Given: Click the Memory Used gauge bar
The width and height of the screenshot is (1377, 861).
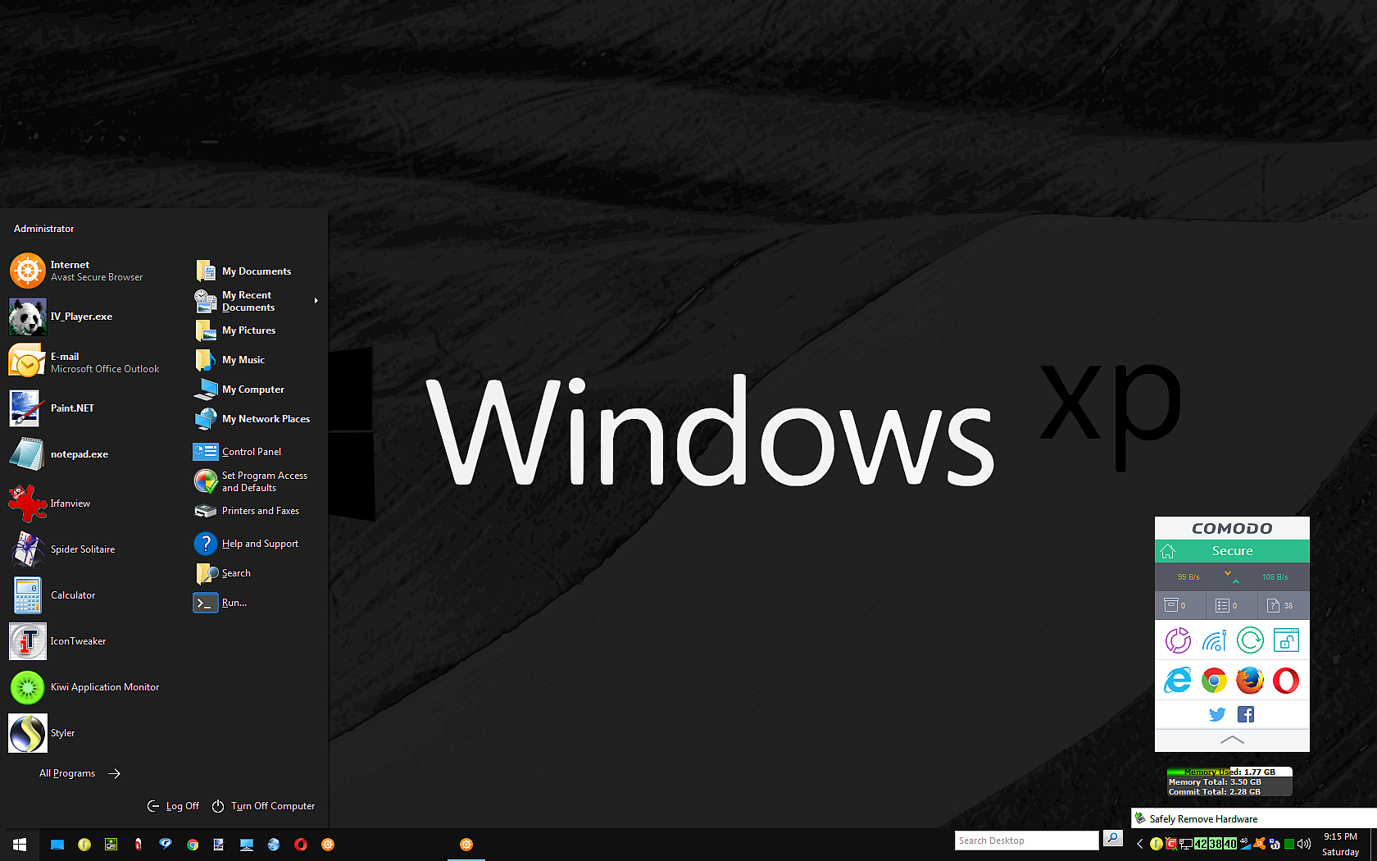Looking at the screenshot, I should point(1229,772).
